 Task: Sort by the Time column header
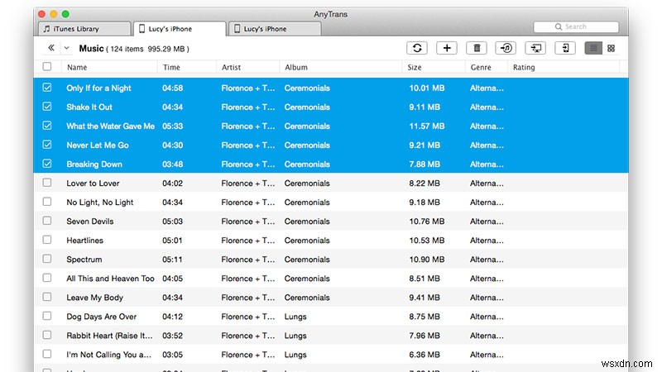(x=171, y=67)
